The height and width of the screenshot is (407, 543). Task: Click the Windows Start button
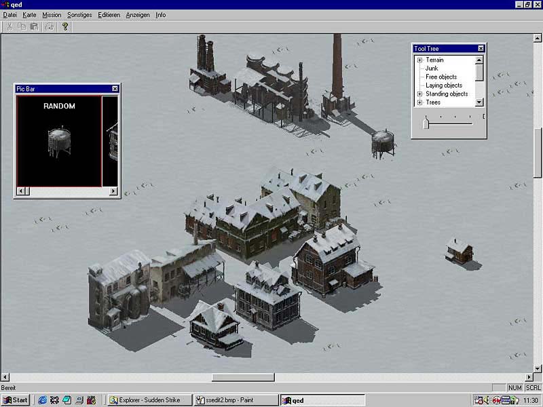15,400
